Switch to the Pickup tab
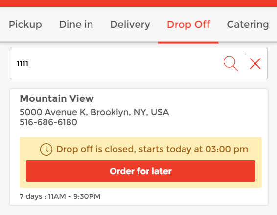The height and width of the screenshot is (215, 277). click(25, 24)
